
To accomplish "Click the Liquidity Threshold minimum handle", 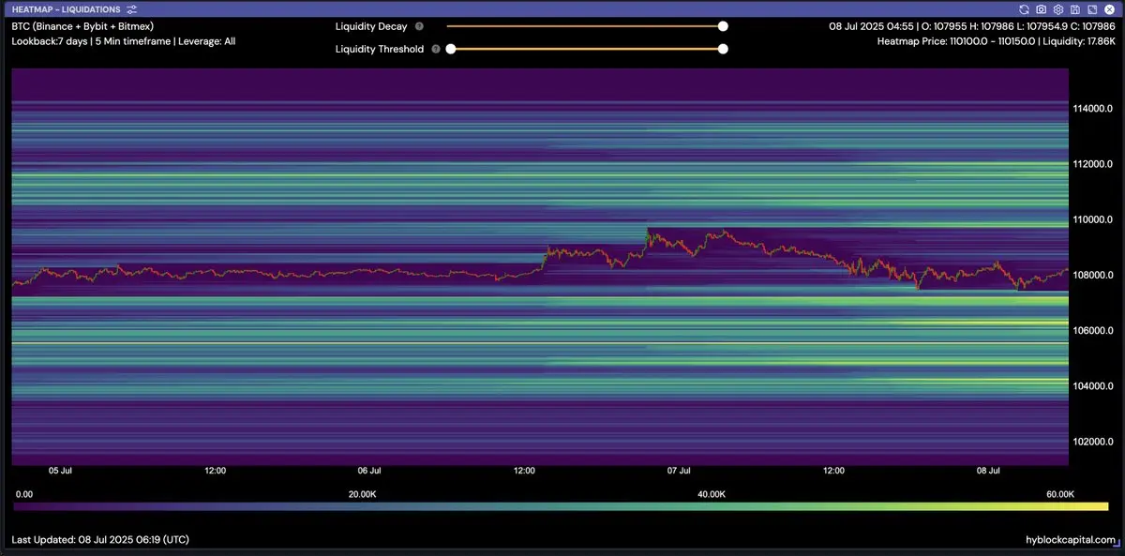I will tap(451, 49).
